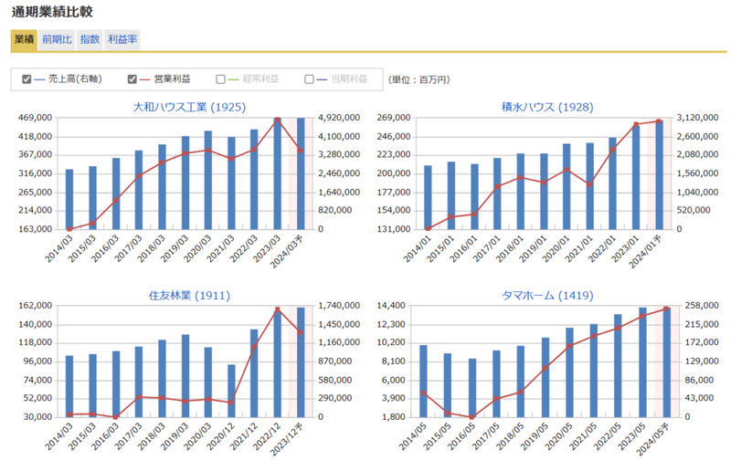Open the 指数 tab
This screenshot has width=731, height=461.
(90, 39)
